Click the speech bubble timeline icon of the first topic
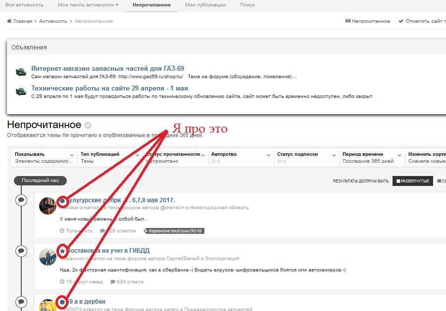This screenshot has height=311, width=446. (21, 200)
